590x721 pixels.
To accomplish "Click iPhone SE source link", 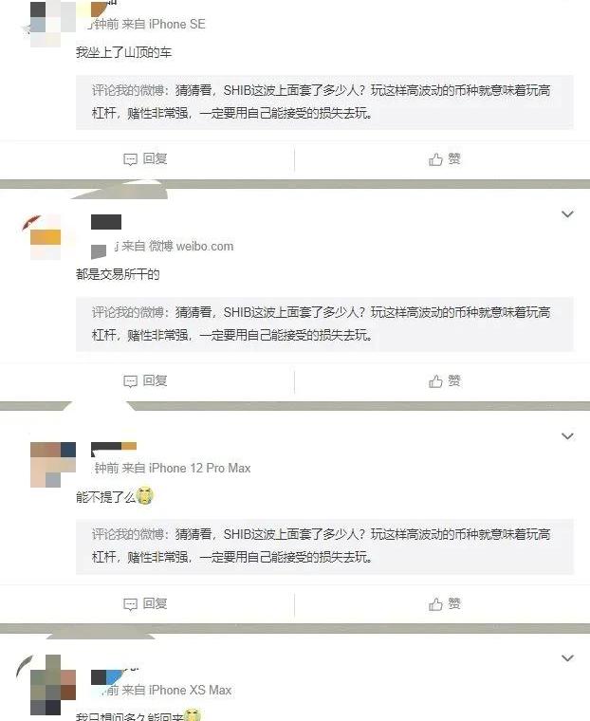I will tap(177, 24).
